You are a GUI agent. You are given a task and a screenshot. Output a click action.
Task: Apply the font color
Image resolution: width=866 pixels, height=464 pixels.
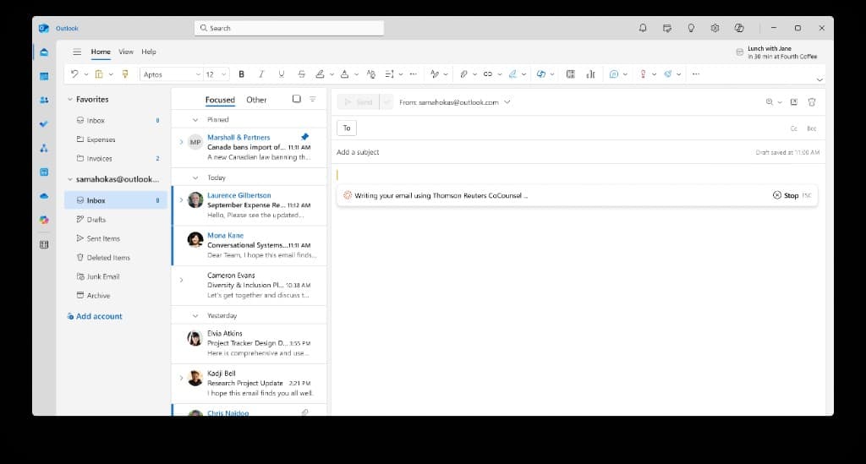(345, 74)
